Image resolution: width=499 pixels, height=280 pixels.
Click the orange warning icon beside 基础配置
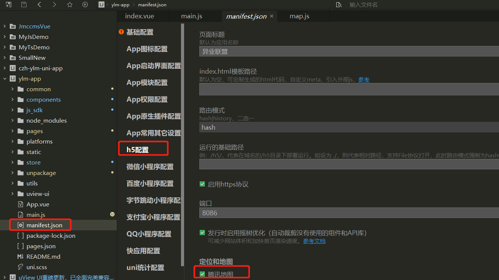click(x=121, y=32)
